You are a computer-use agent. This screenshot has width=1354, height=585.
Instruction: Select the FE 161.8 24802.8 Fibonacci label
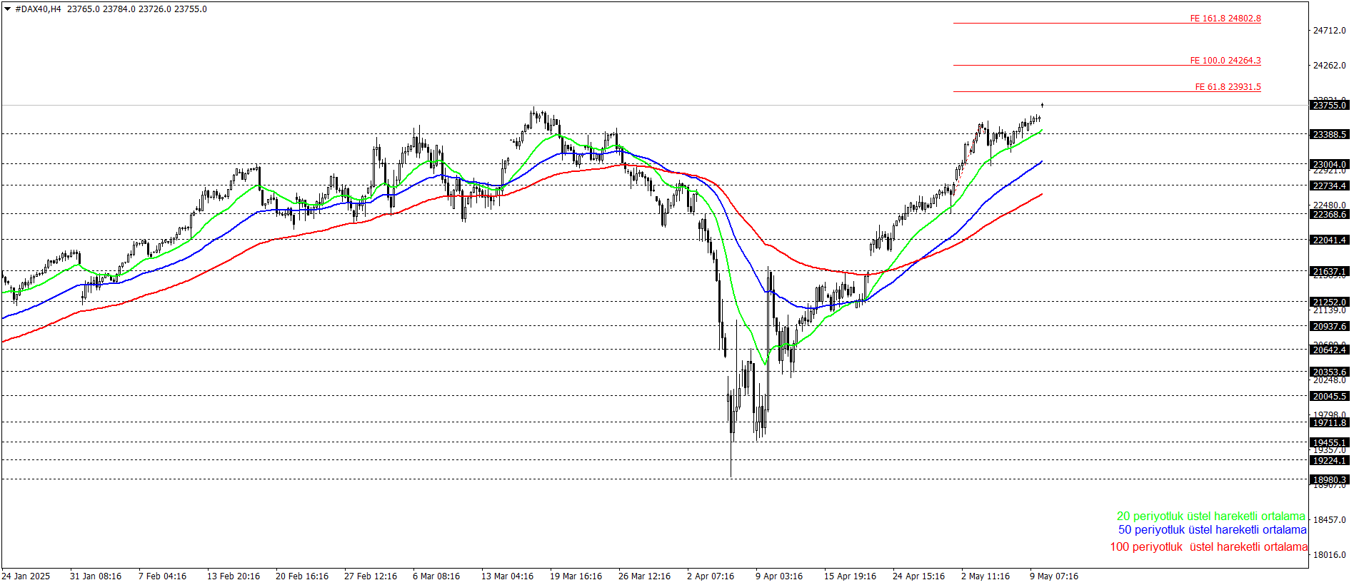[1225, 19]
